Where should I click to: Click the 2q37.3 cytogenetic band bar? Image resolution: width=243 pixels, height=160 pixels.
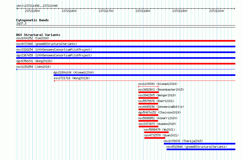click(x=126, y=26)
